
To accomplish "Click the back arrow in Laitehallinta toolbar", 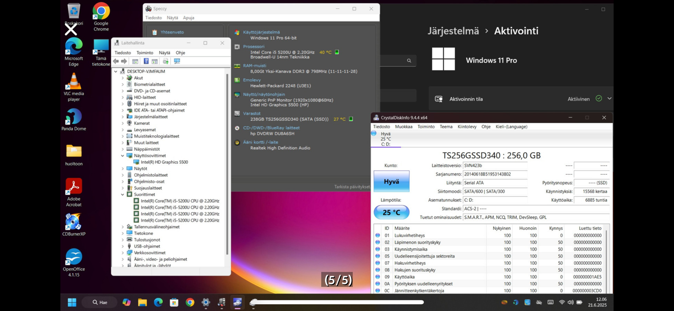I will coord(116,61).
